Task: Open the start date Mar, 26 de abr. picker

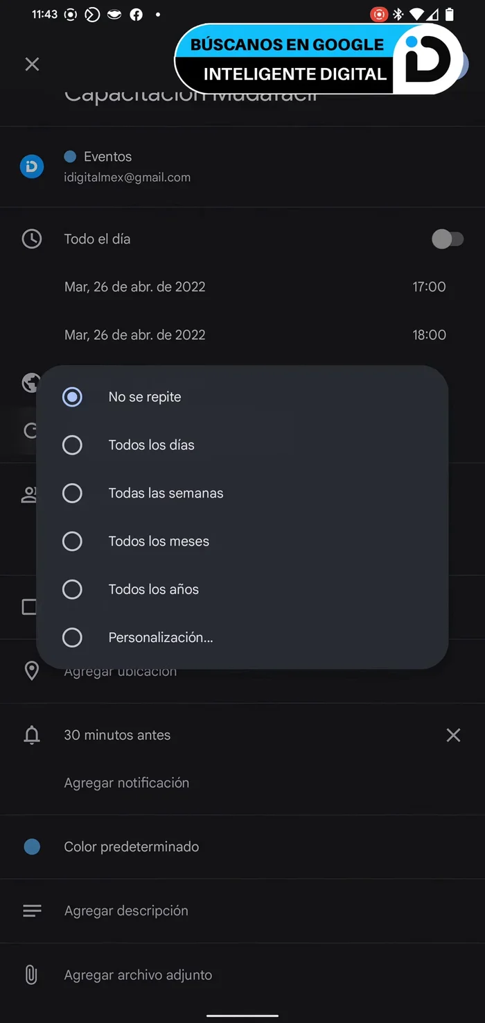Action: [x=134, y=287]
